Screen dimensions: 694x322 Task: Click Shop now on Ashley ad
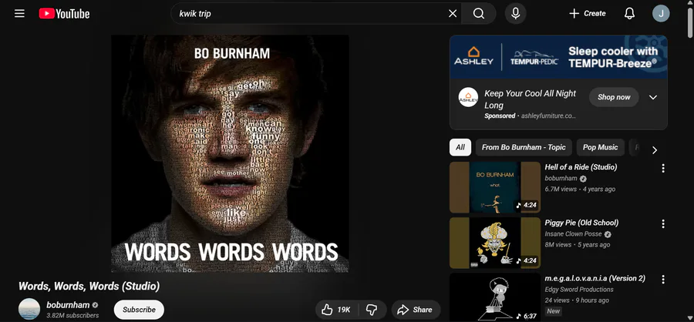point(614,97)
